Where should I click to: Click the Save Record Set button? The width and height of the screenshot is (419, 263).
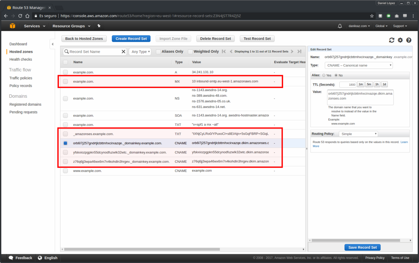[362, 247]
